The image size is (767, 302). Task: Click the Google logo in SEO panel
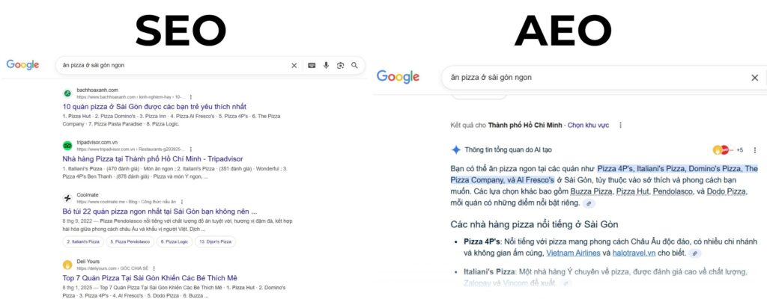pyautogui.click(x=22, y=65)
